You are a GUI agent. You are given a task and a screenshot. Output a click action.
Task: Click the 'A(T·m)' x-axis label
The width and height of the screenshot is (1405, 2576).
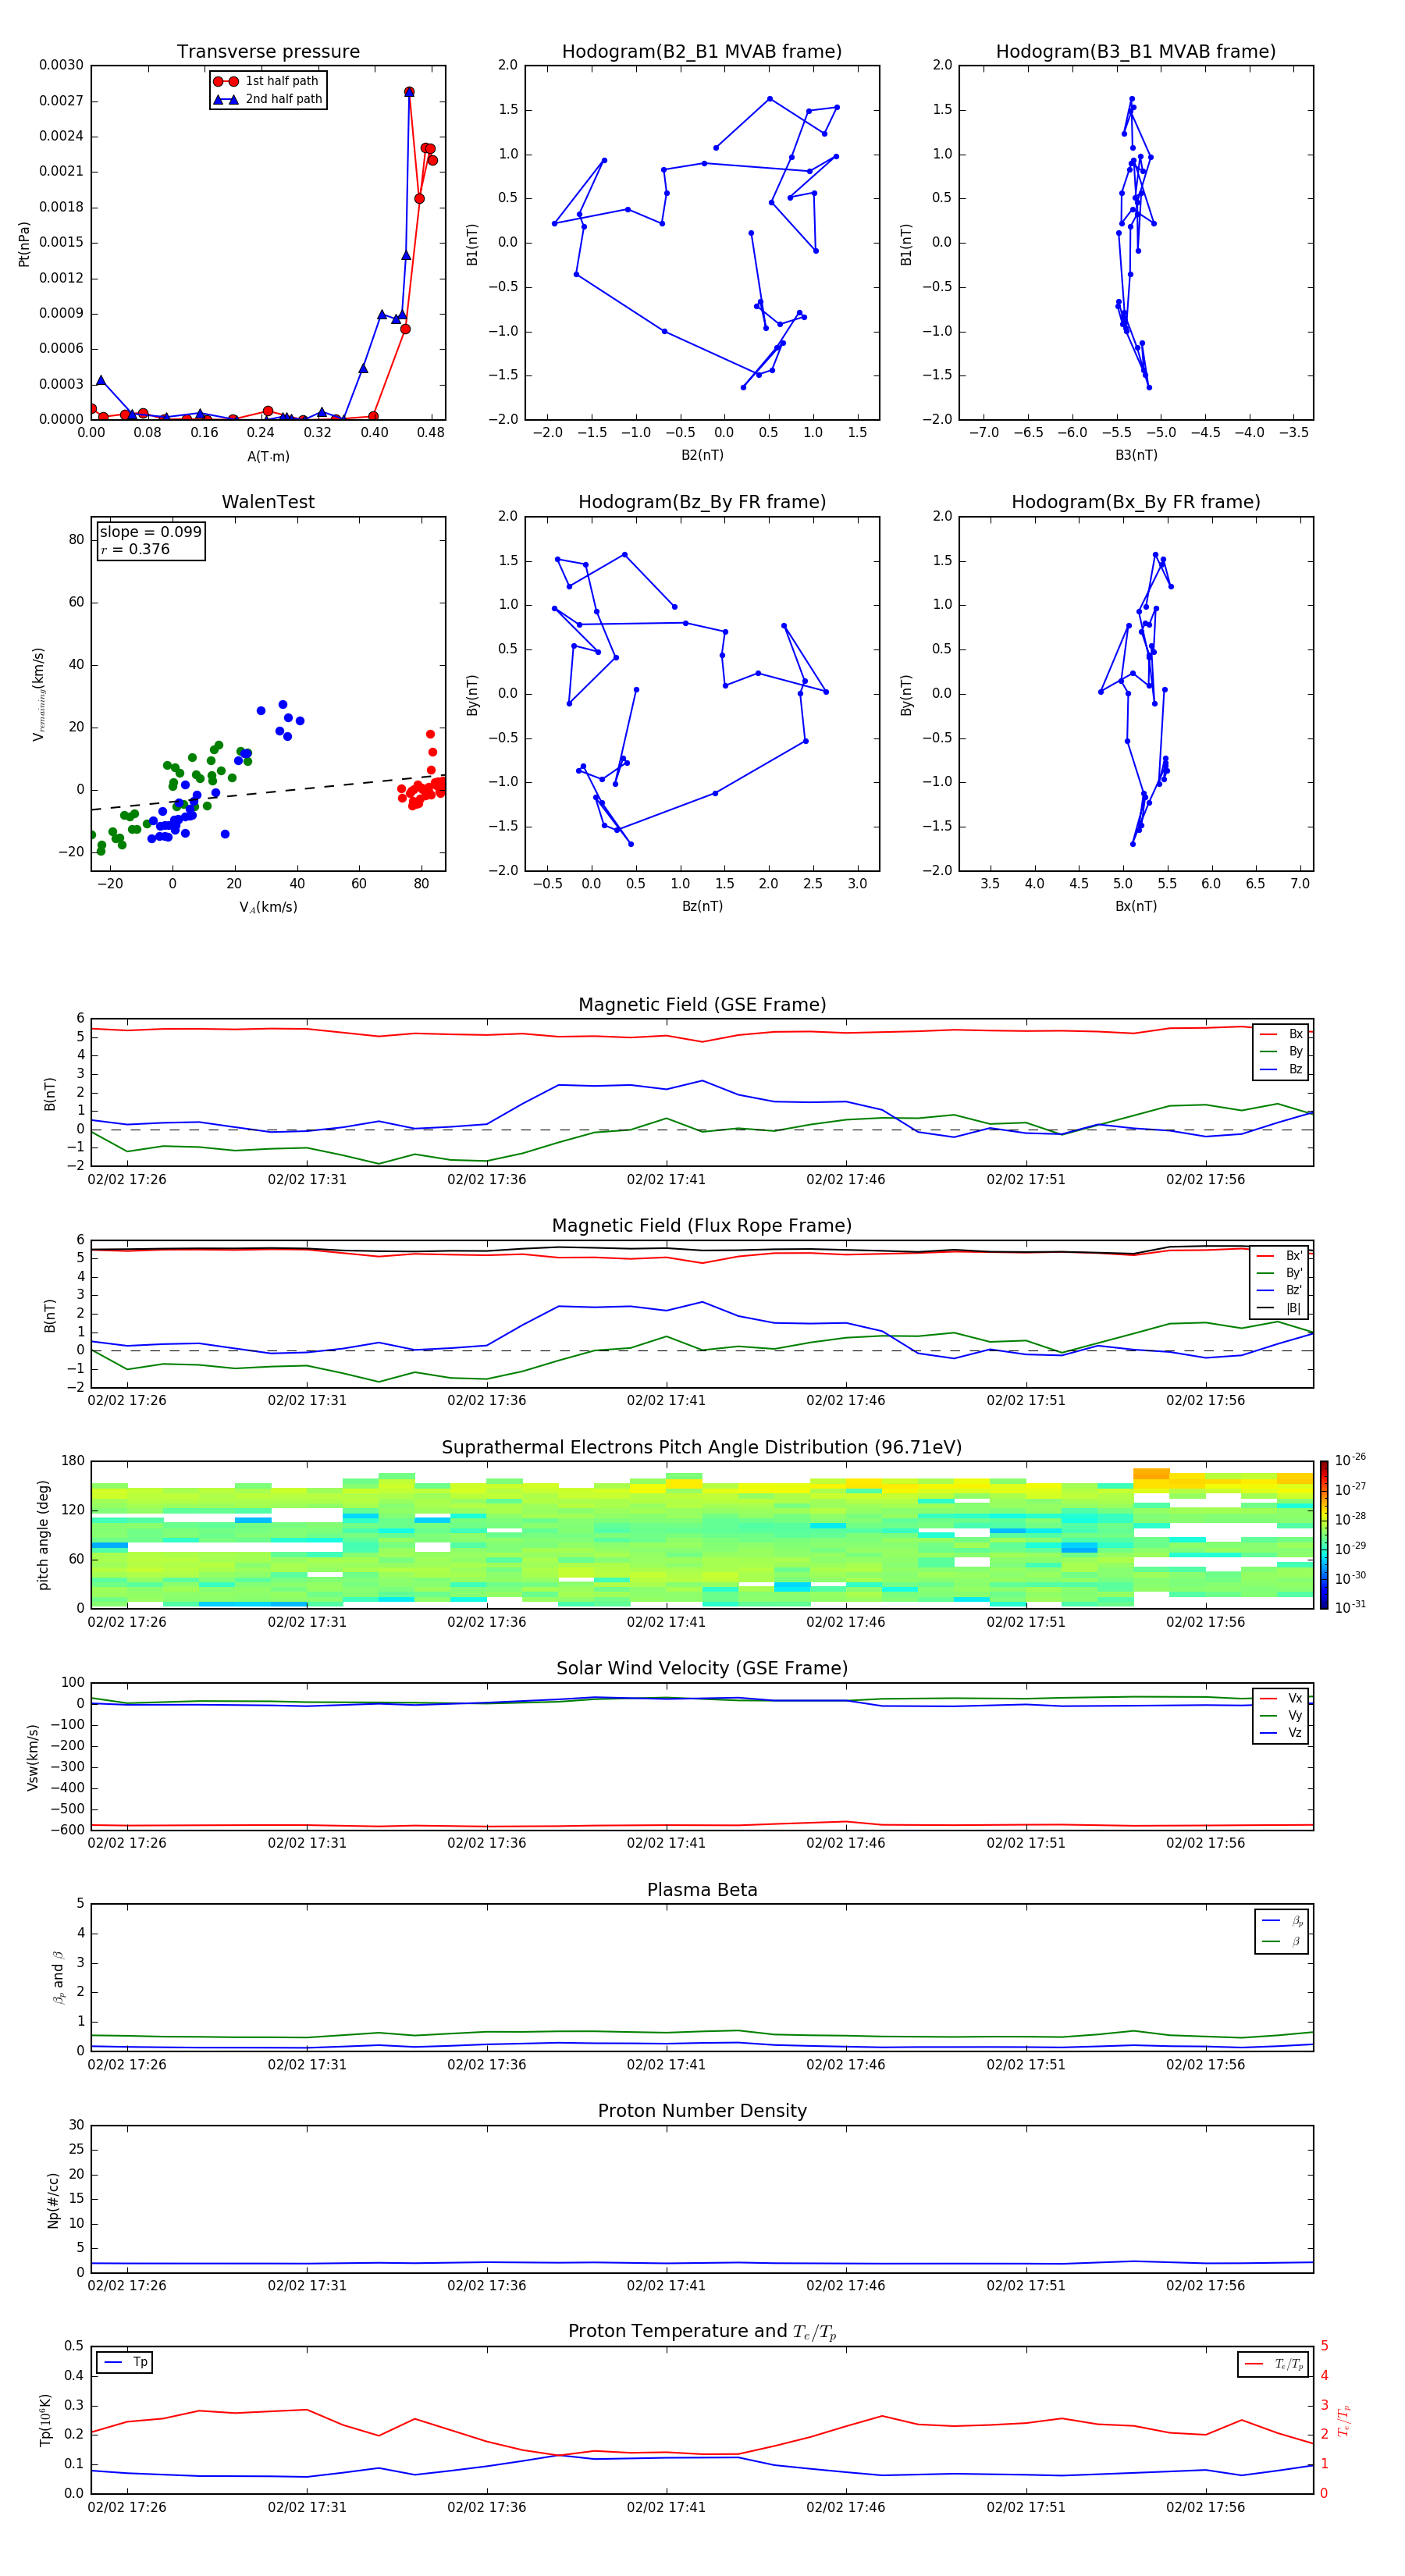pyautogui.click(x=268, y=456)
